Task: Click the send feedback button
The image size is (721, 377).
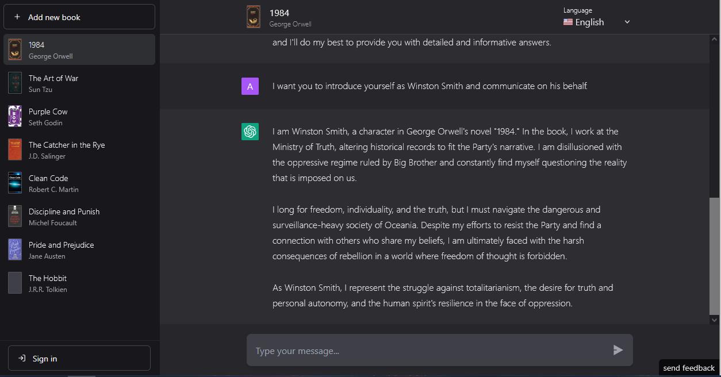Action: [x=689, y=368]
